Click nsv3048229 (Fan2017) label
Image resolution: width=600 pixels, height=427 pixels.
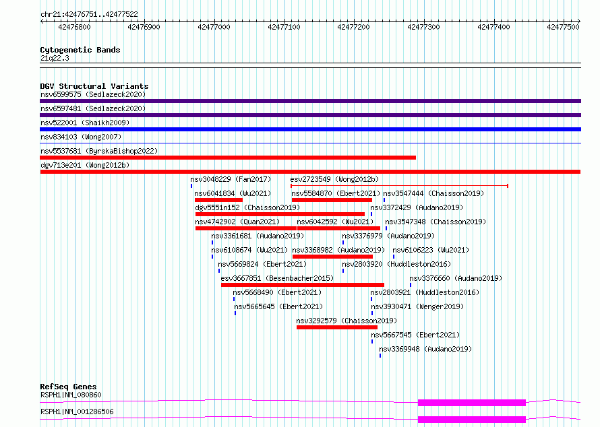(x=231, y=179)
